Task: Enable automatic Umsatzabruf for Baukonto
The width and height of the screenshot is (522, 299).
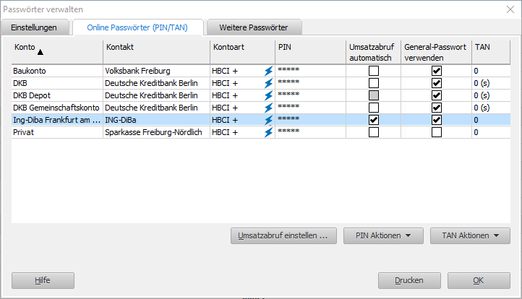Action: [x=374, y=71]
